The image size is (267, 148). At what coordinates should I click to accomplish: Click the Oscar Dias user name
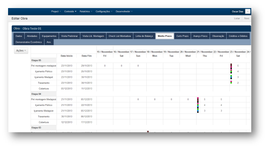click(x=237, y=12)
